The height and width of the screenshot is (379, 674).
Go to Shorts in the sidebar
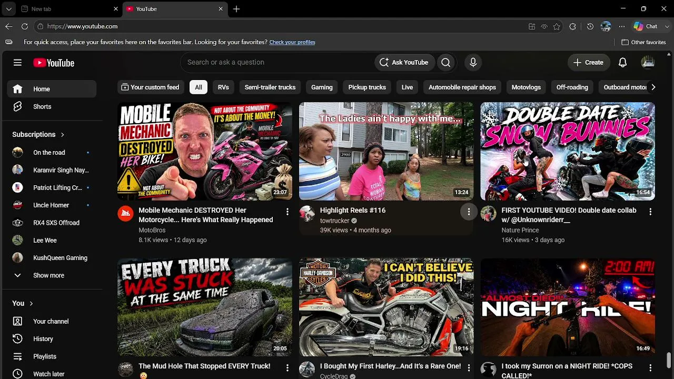click(51, 107)
